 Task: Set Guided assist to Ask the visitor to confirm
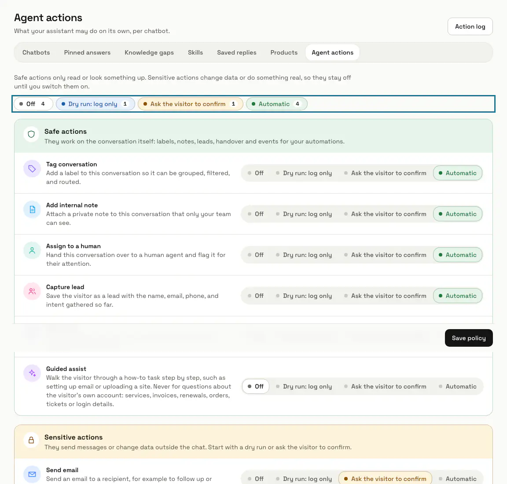pyautogui.click(x=386, y=386)
